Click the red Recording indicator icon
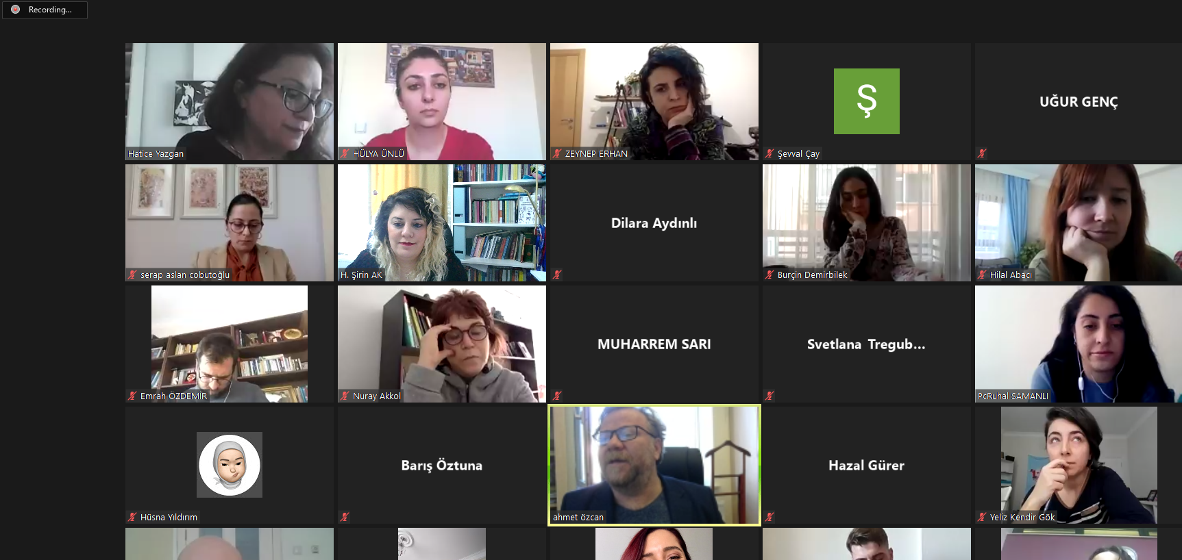The height and width of the screenshot is (560, 1182). tap(15, 10)
